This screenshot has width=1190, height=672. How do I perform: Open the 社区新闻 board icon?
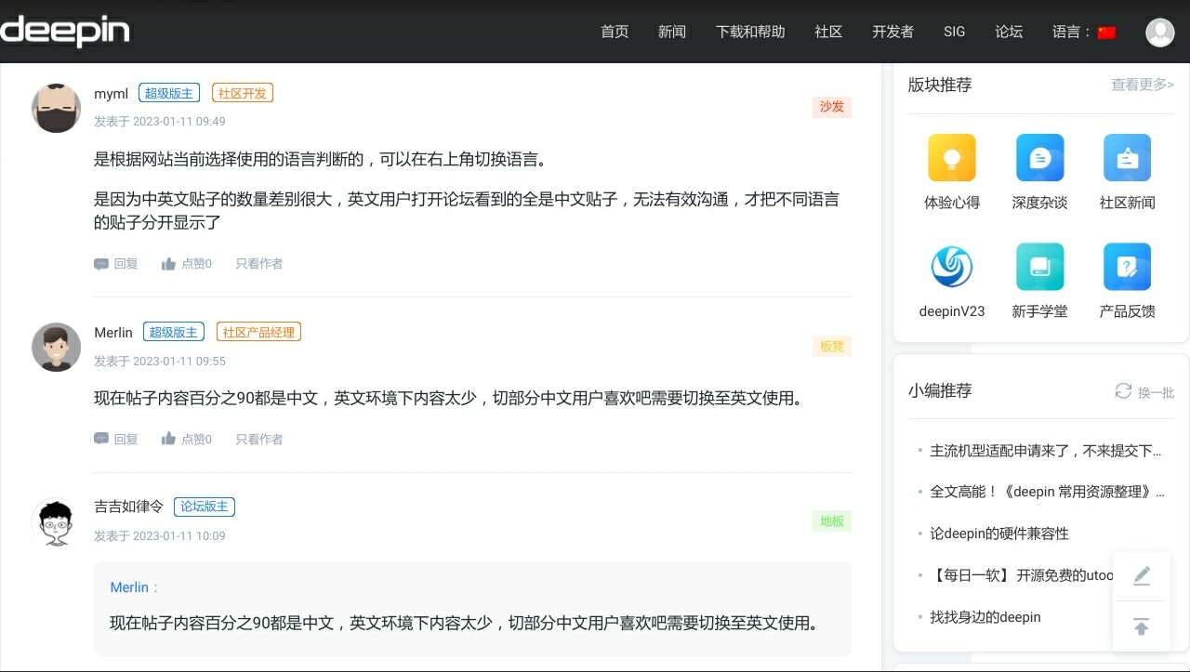click(x=1127, y=158)
